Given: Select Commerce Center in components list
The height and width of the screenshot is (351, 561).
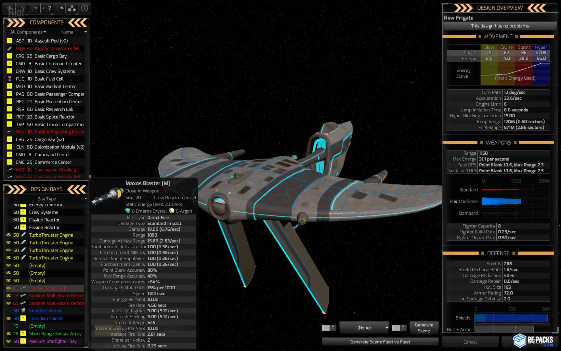Looking at the screenshot, I should (53, 162).
